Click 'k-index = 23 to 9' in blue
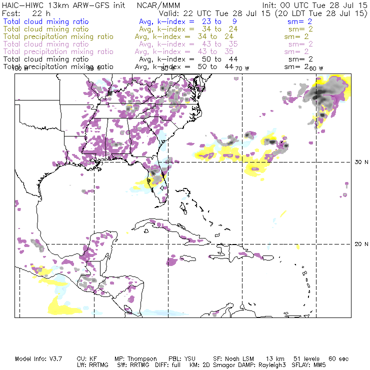 point(197,21)
